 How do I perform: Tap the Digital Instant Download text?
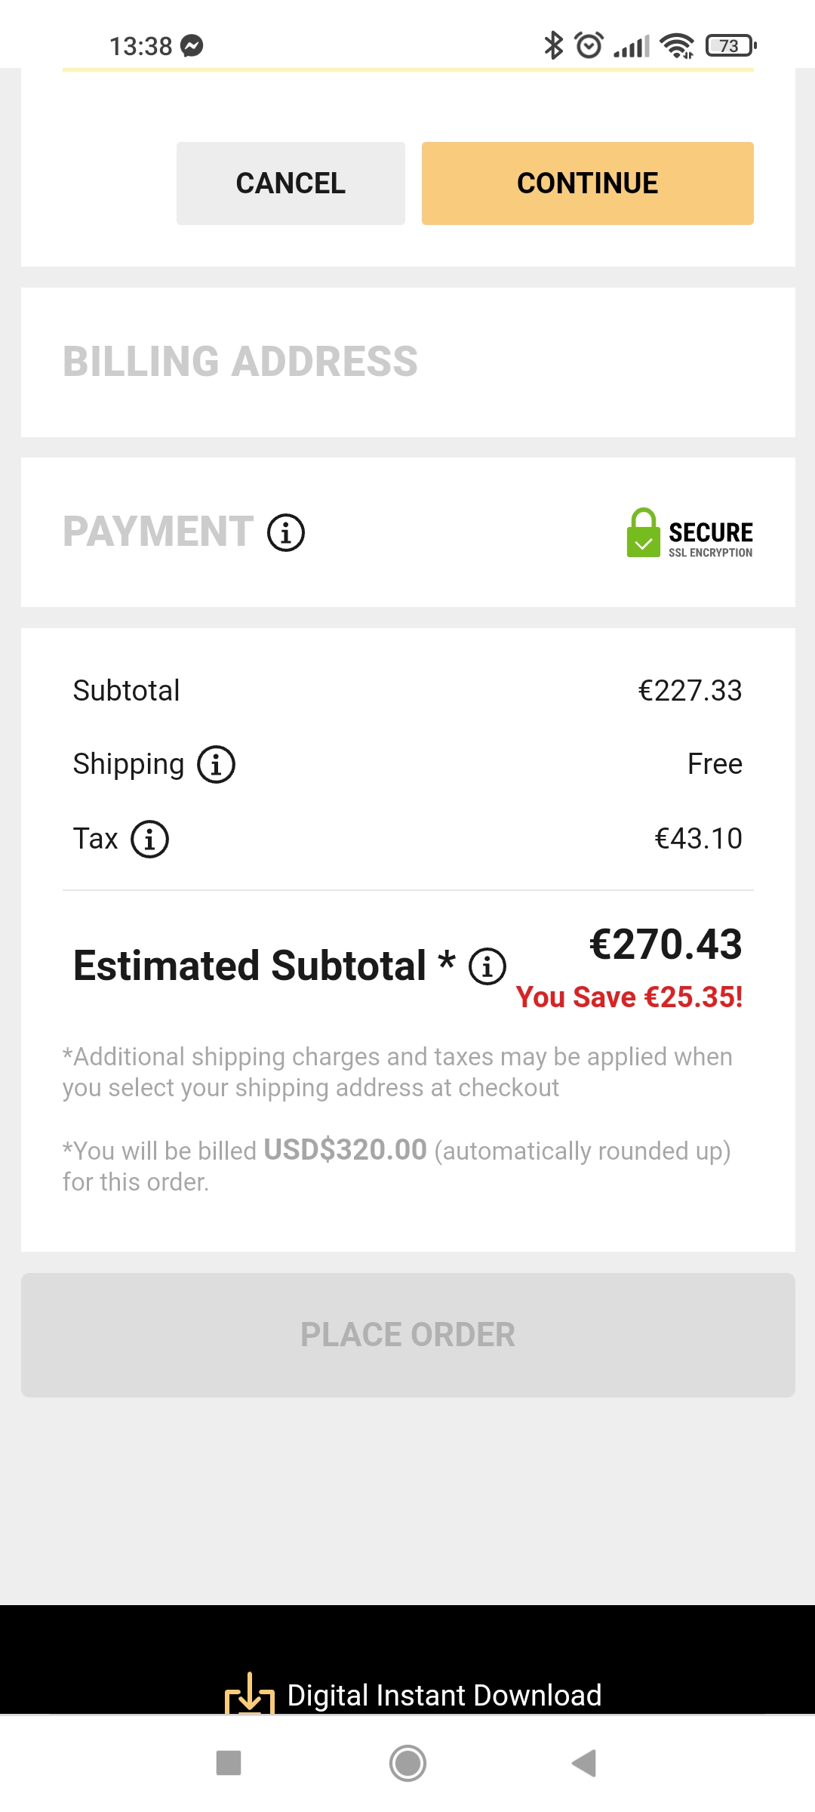(444, 1696)
